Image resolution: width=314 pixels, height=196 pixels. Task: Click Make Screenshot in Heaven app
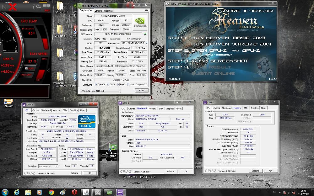click(x=220, y=61)
